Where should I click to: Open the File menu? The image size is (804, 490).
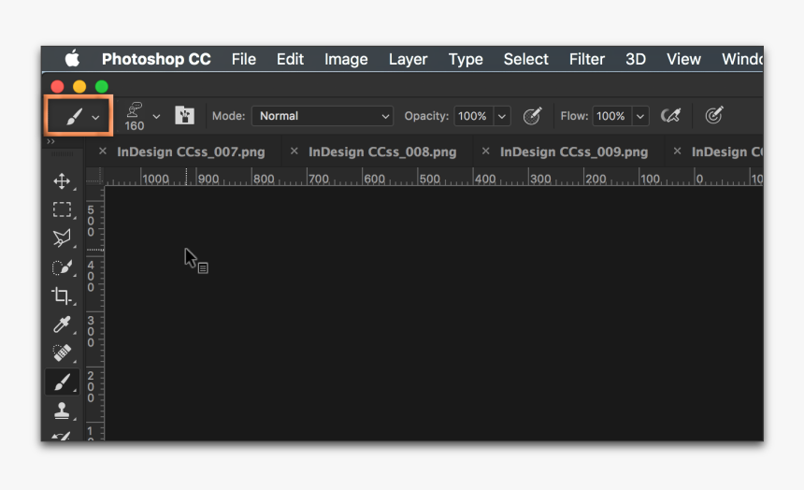[x=244, y=59]
